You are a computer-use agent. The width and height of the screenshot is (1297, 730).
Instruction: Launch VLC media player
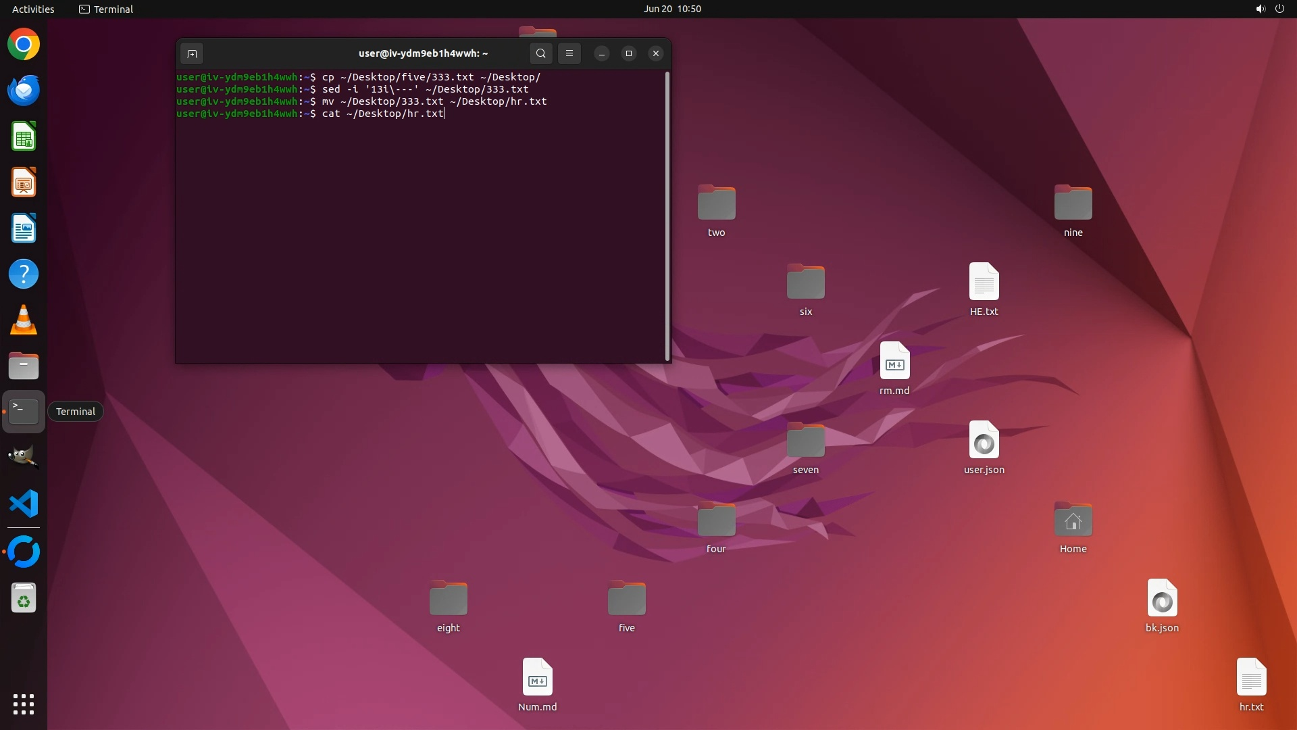pyautogui.click(x=24, y=320)
